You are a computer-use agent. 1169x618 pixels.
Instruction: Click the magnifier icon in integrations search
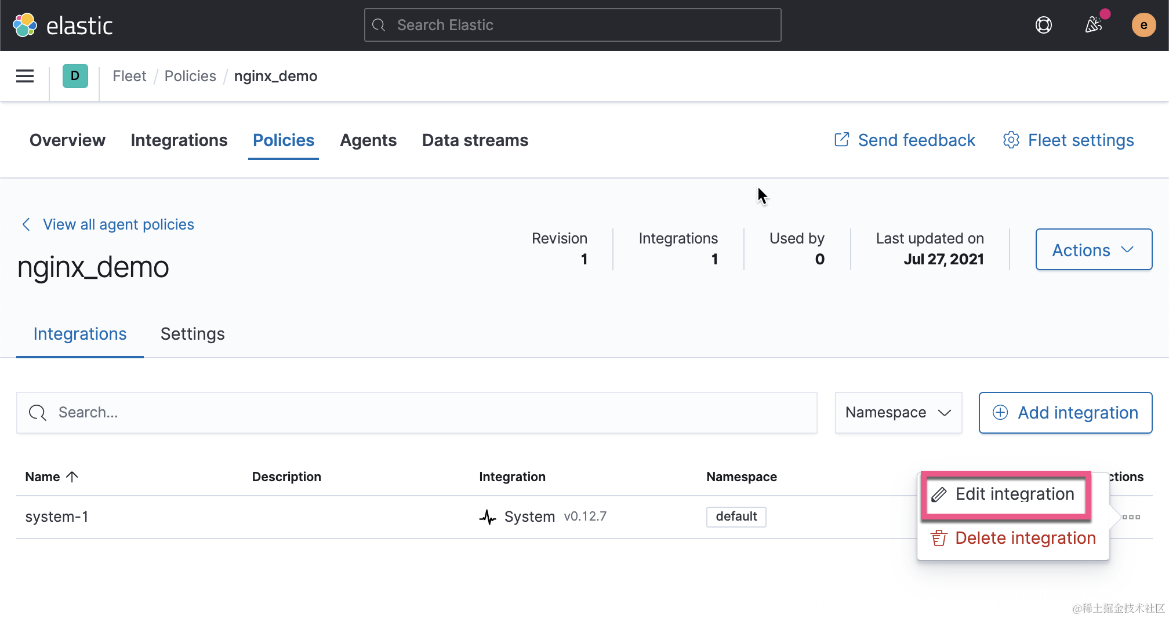(x=38, y=412)
